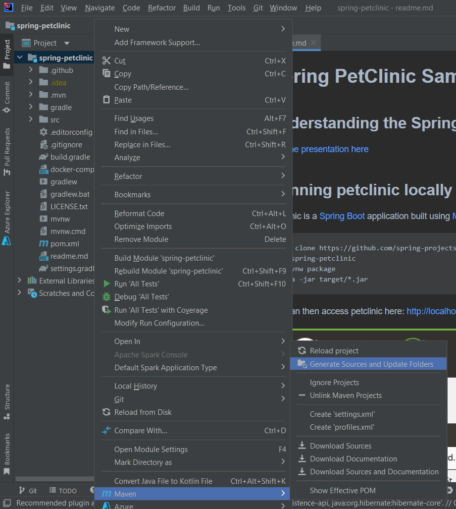Image resolution: width=456 pixels, height=509 pixels.
Task: Open the Project view dropdown
Action: click(x=67, y=43)
